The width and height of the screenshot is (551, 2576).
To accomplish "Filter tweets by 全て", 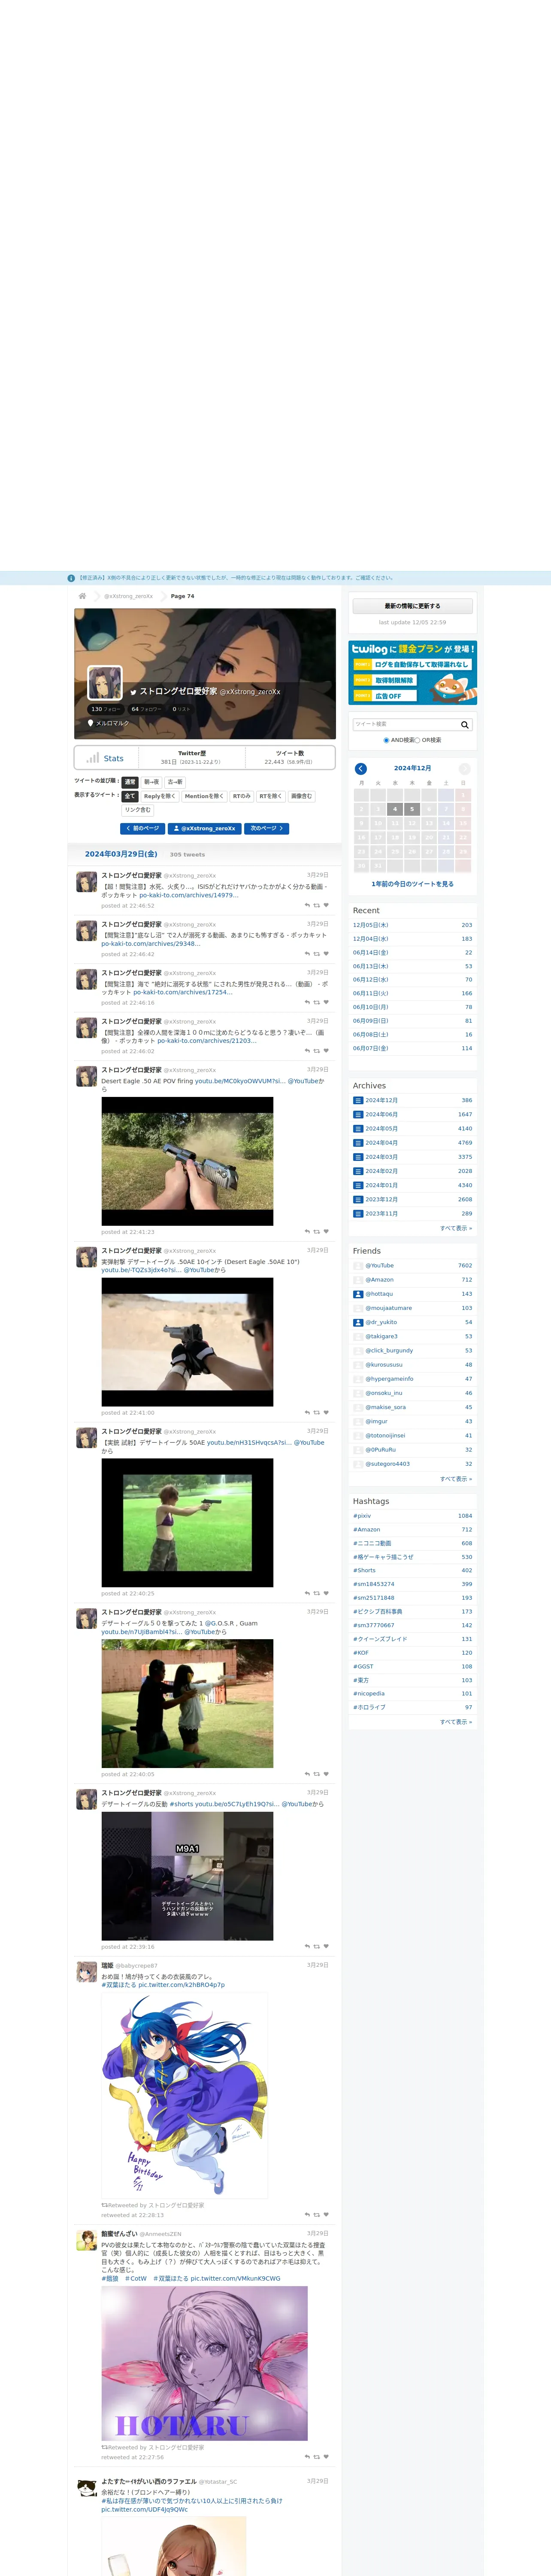I will click(130, 796).
